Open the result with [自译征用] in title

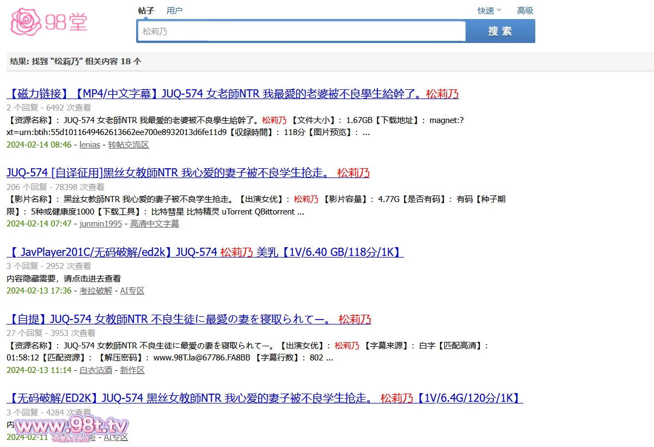click(x=188, y=173)
